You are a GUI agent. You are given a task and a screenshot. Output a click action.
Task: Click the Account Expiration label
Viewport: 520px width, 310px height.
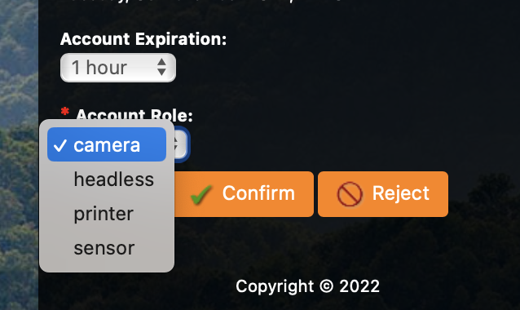143,39
